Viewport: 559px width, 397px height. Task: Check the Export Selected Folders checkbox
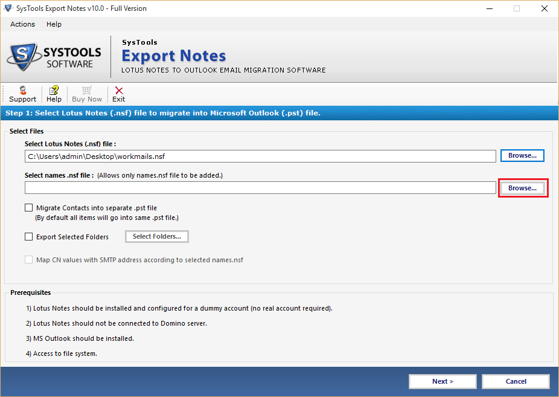[x=28, y=236]
